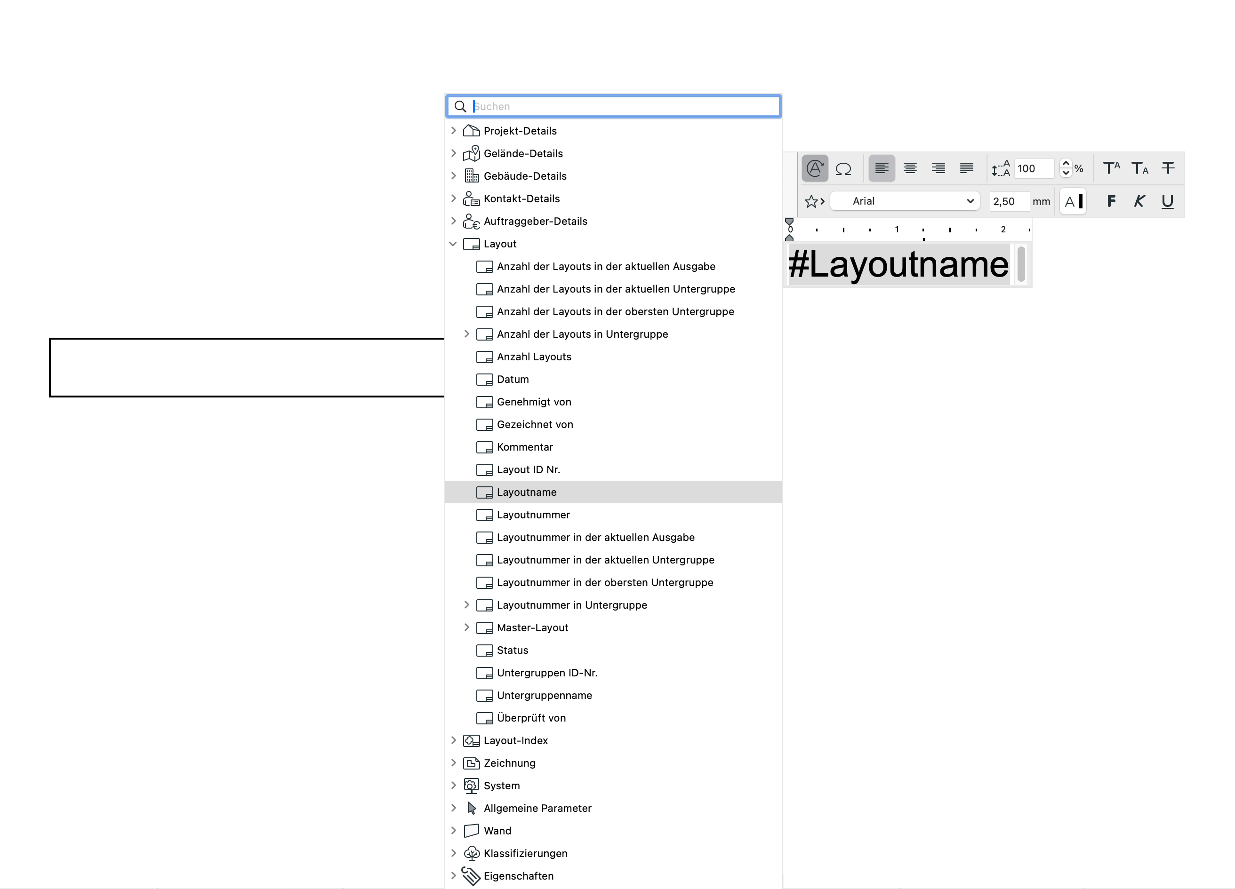
Task: Toggle superscript formatting
Action: point(1111,168)
